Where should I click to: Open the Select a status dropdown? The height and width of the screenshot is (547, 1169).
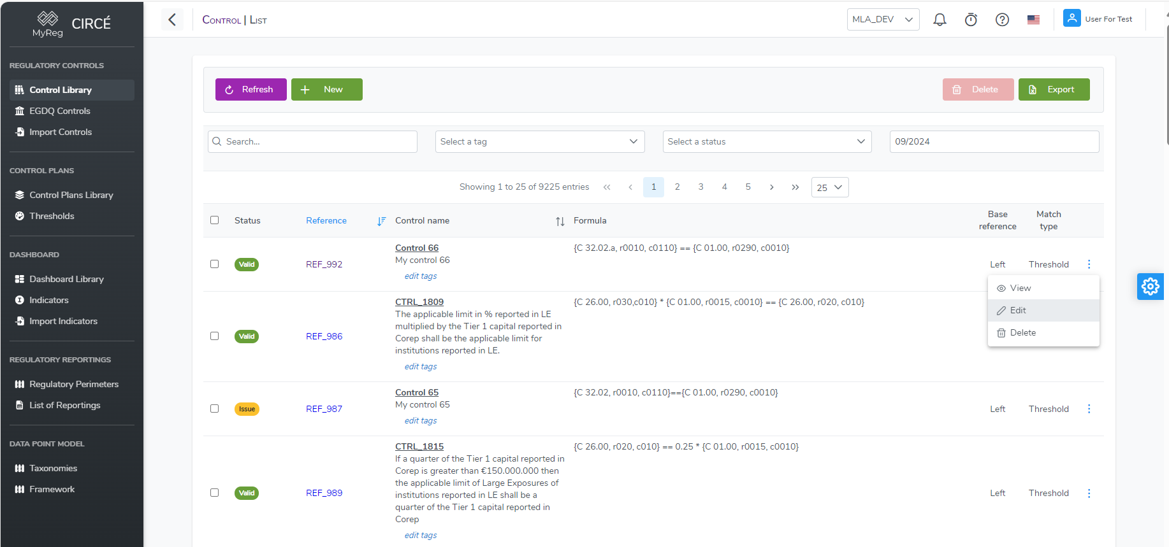coord(766,141)
